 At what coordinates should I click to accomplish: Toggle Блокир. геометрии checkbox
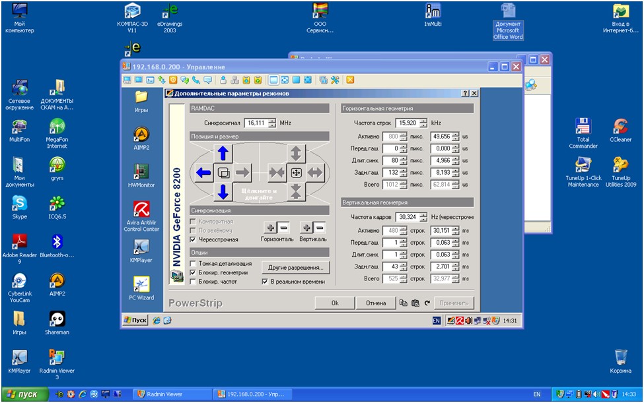(x=193, y=272)
